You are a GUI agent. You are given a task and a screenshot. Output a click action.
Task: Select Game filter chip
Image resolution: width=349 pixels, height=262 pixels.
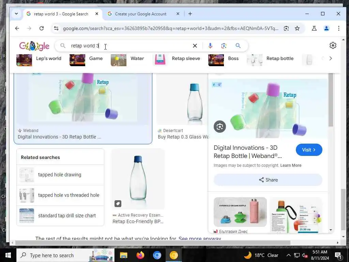pos(86,59)
